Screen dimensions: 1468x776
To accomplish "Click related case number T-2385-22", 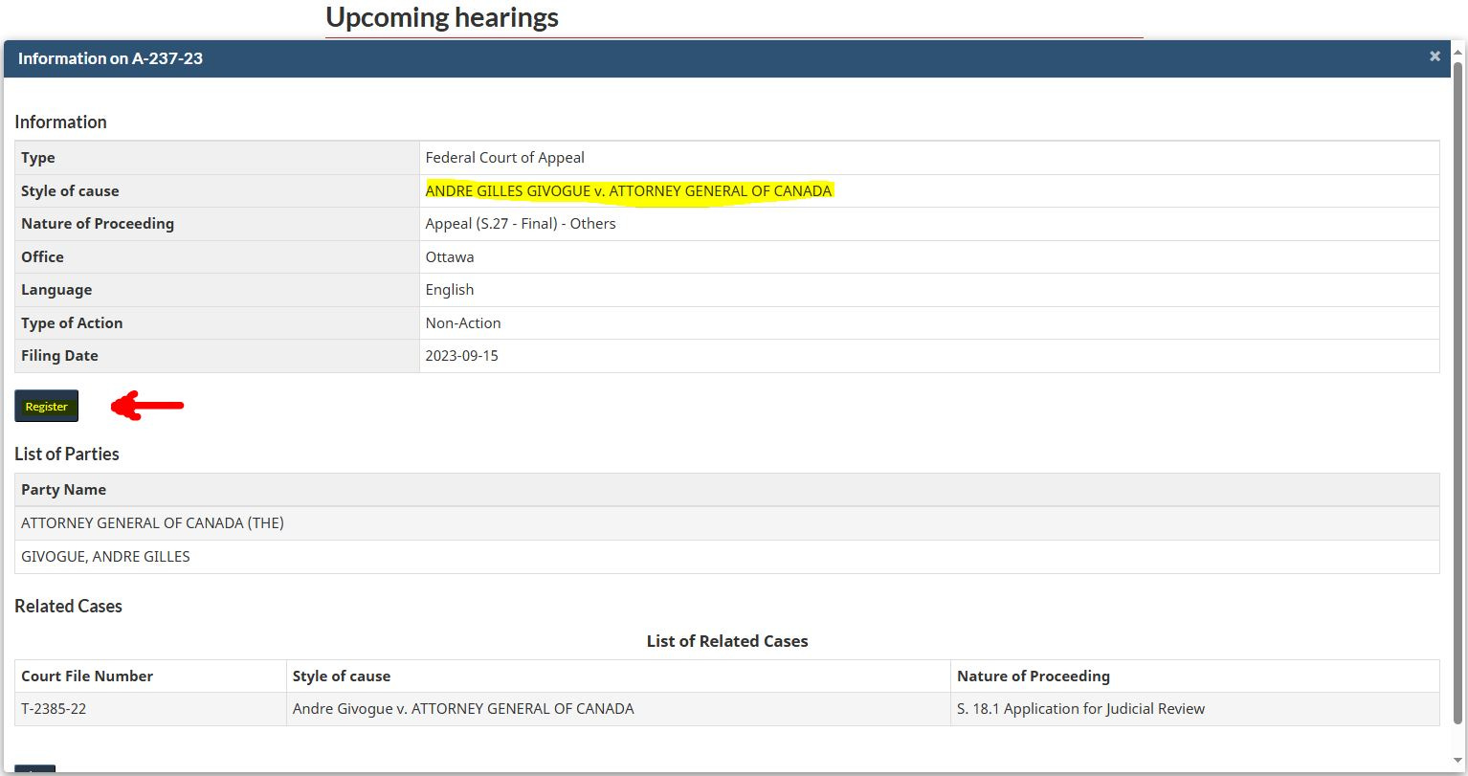I will (x=54, y=709).
